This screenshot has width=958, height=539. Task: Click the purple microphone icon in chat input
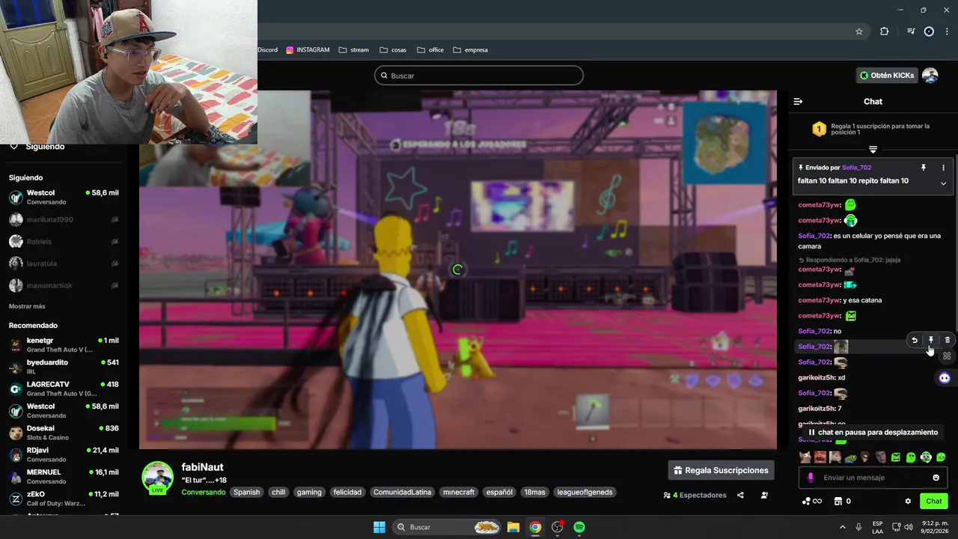pos(811,478)
